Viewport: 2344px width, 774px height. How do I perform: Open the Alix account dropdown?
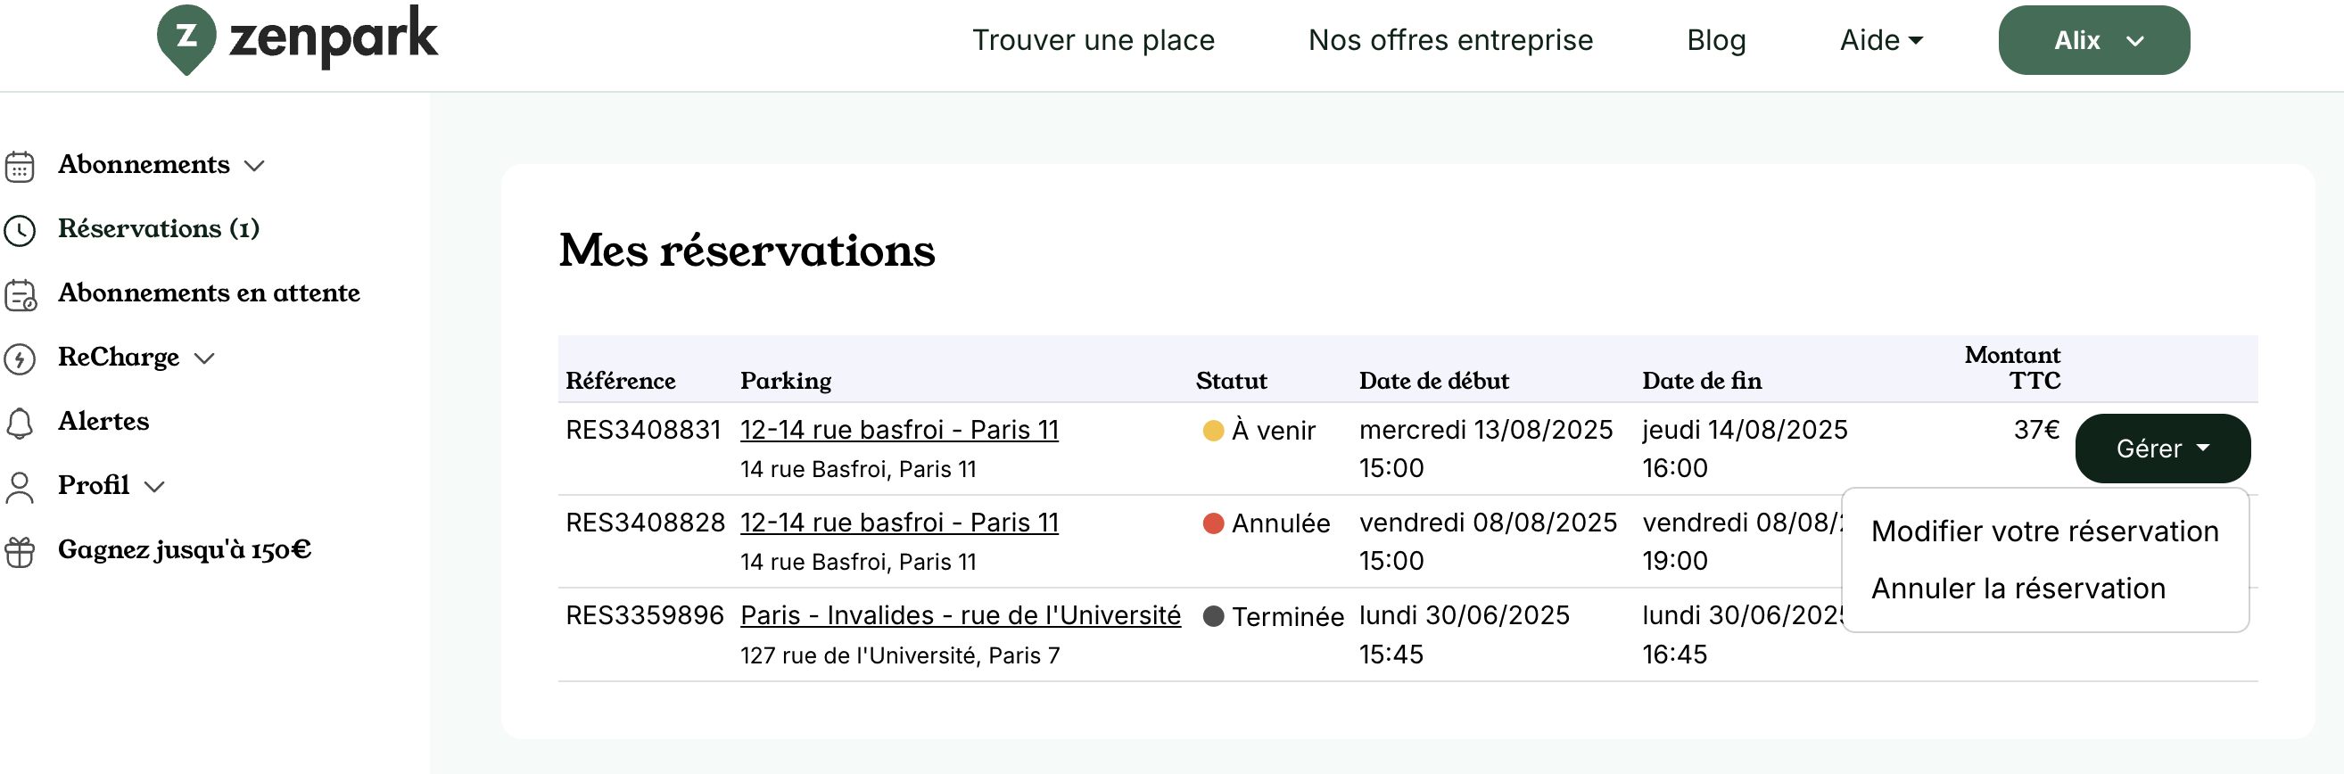(2092, 40)
